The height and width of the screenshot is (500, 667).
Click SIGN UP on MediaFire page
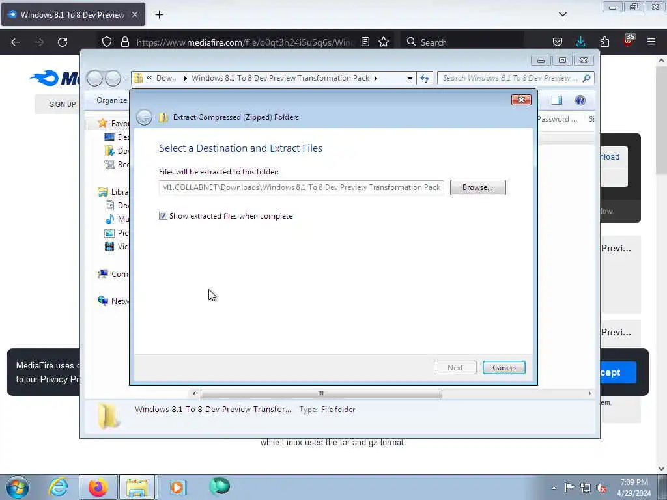point(63,104)
